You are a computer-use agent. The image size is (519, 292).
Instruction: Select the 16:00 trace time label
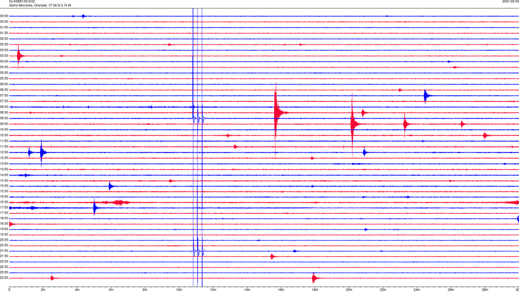pos(4,197)
